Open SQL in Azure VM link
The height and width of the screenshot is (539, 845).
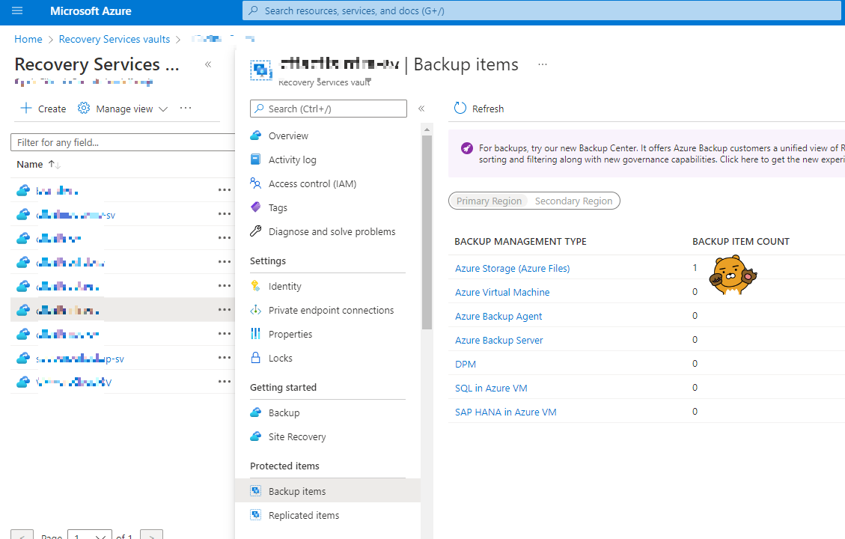[491, 388]
